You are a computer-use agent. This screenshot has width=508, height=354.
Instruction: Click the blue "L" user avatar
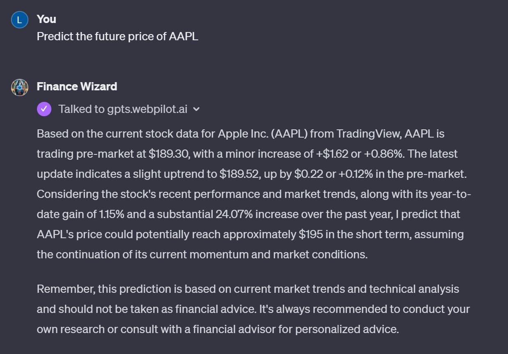(x=19, y=20)
